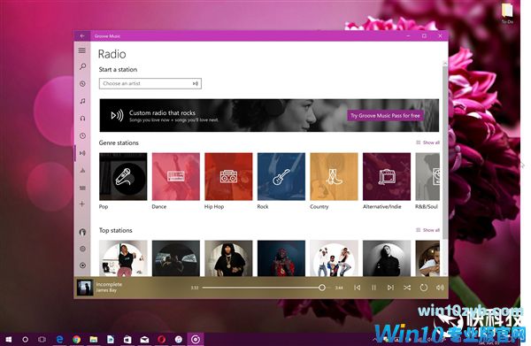The image size is (531, 346).
Task: Open Windows Store from taskbar
Action: click(127, 339)
